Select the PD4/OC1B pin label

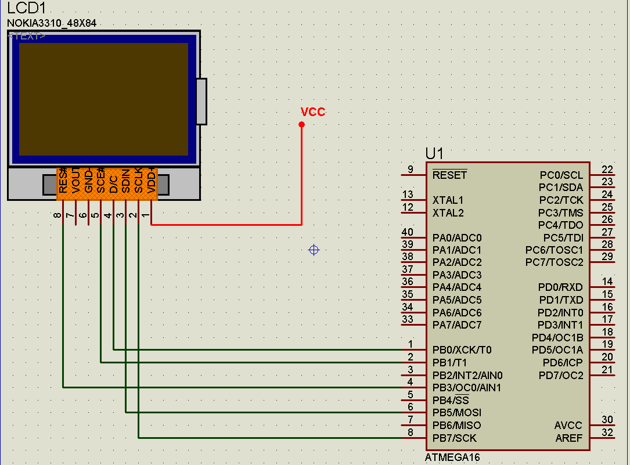click(x=557, y=338)
